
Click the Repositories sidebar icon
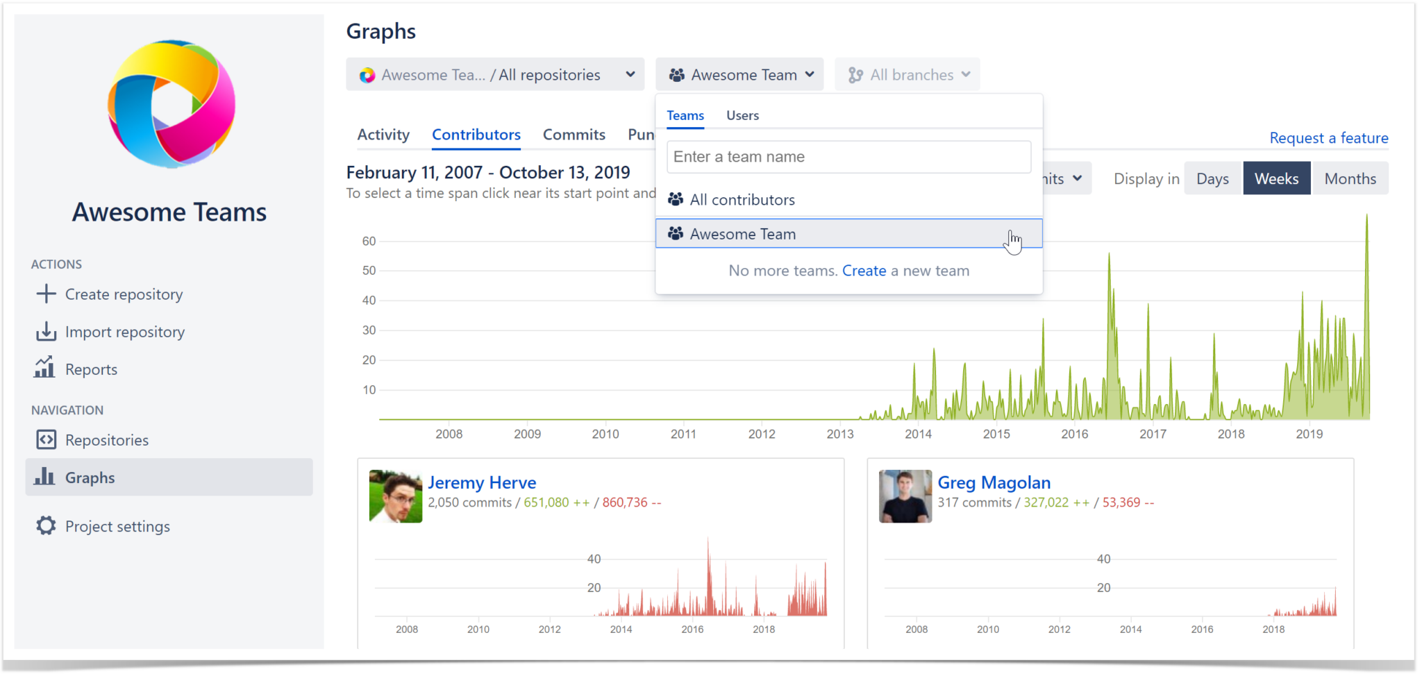tap(46, 439)
